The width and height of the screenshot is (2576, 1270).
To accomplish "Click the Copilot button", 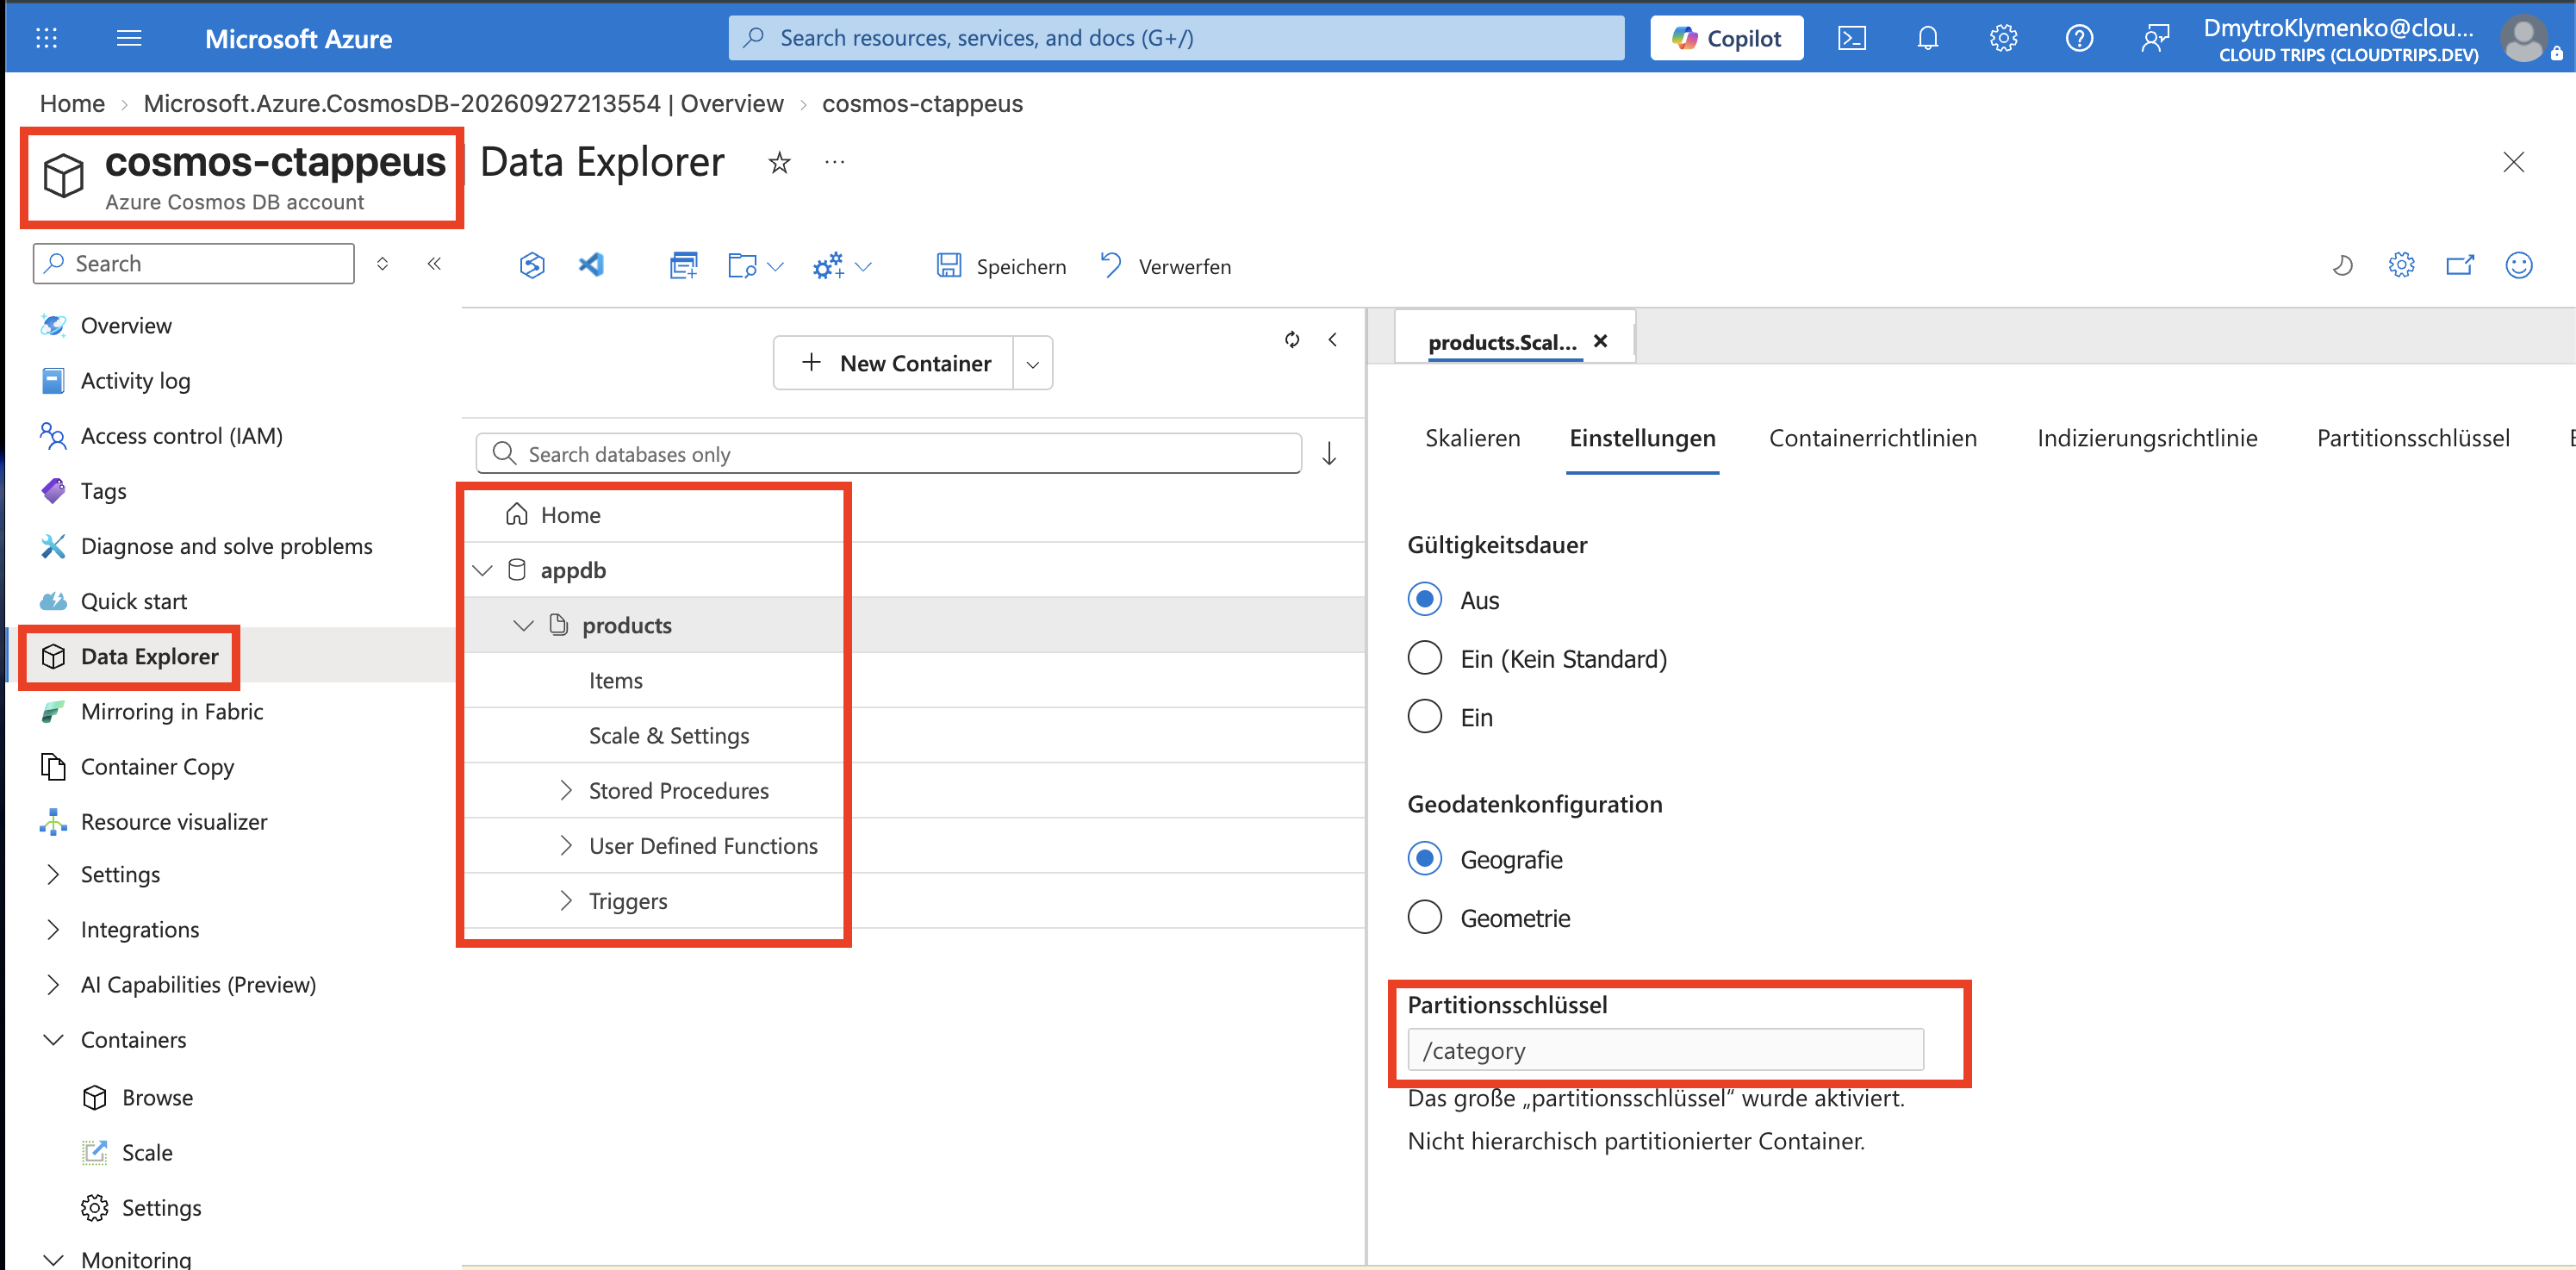I will tap(1727, 38).
